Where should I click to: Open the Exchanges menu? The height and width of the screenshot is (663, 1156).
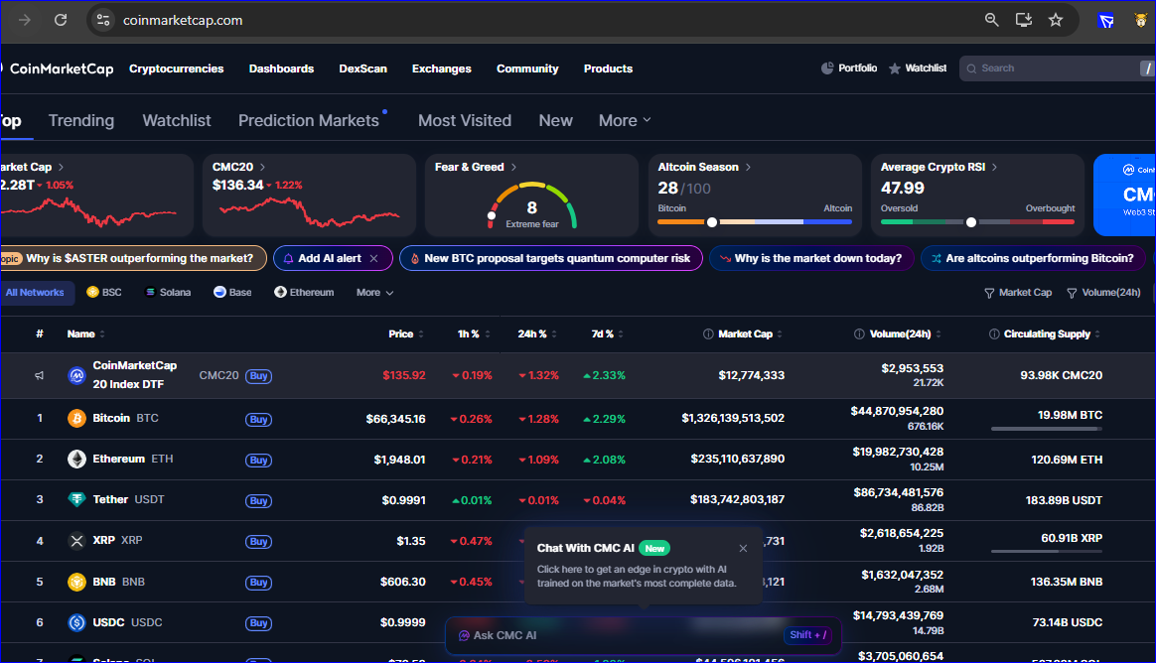coord(442,68)
